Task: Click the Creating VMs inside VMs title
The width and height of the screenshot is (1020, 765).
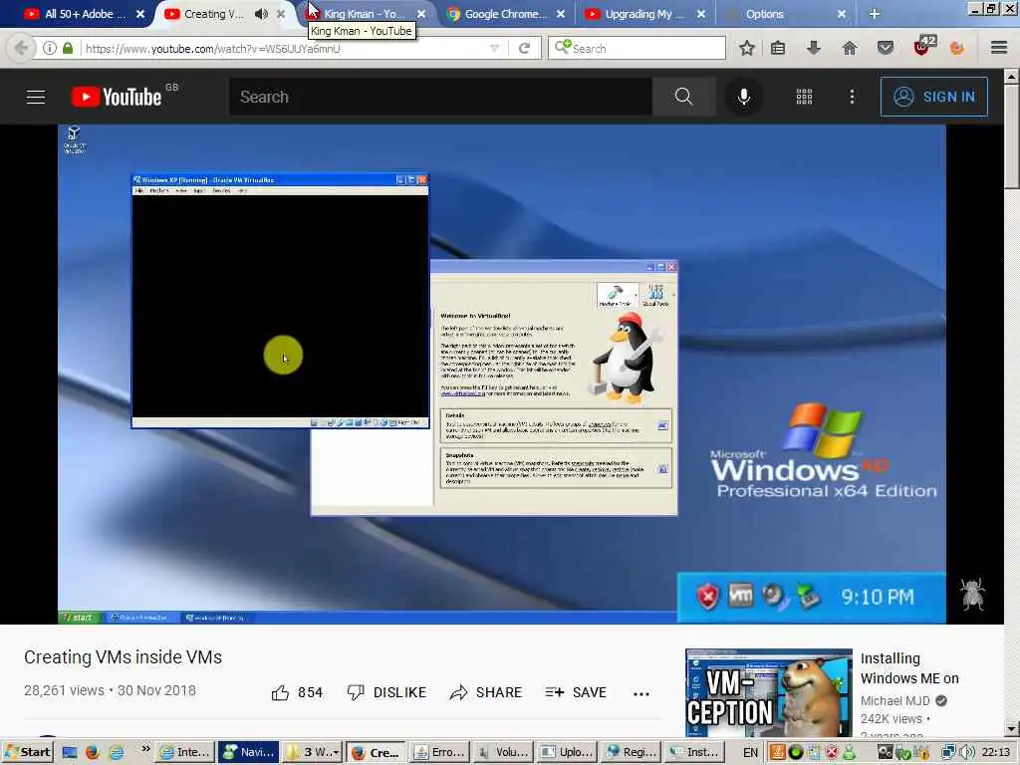Action: click(x=123, y=657)
